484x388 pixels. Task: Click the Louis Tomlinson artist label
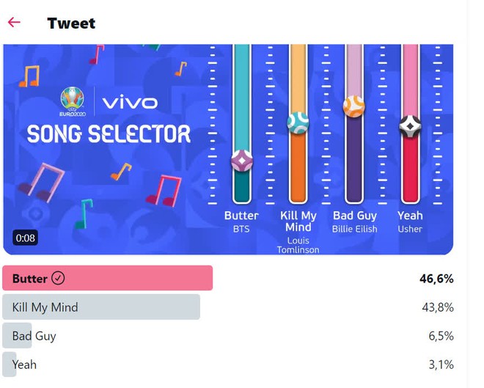(298, 245)
